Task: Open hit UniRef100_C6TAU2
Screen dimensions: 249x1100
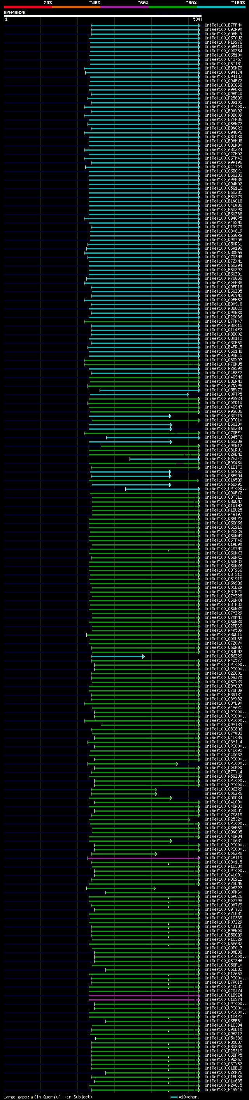Action: 223,38
